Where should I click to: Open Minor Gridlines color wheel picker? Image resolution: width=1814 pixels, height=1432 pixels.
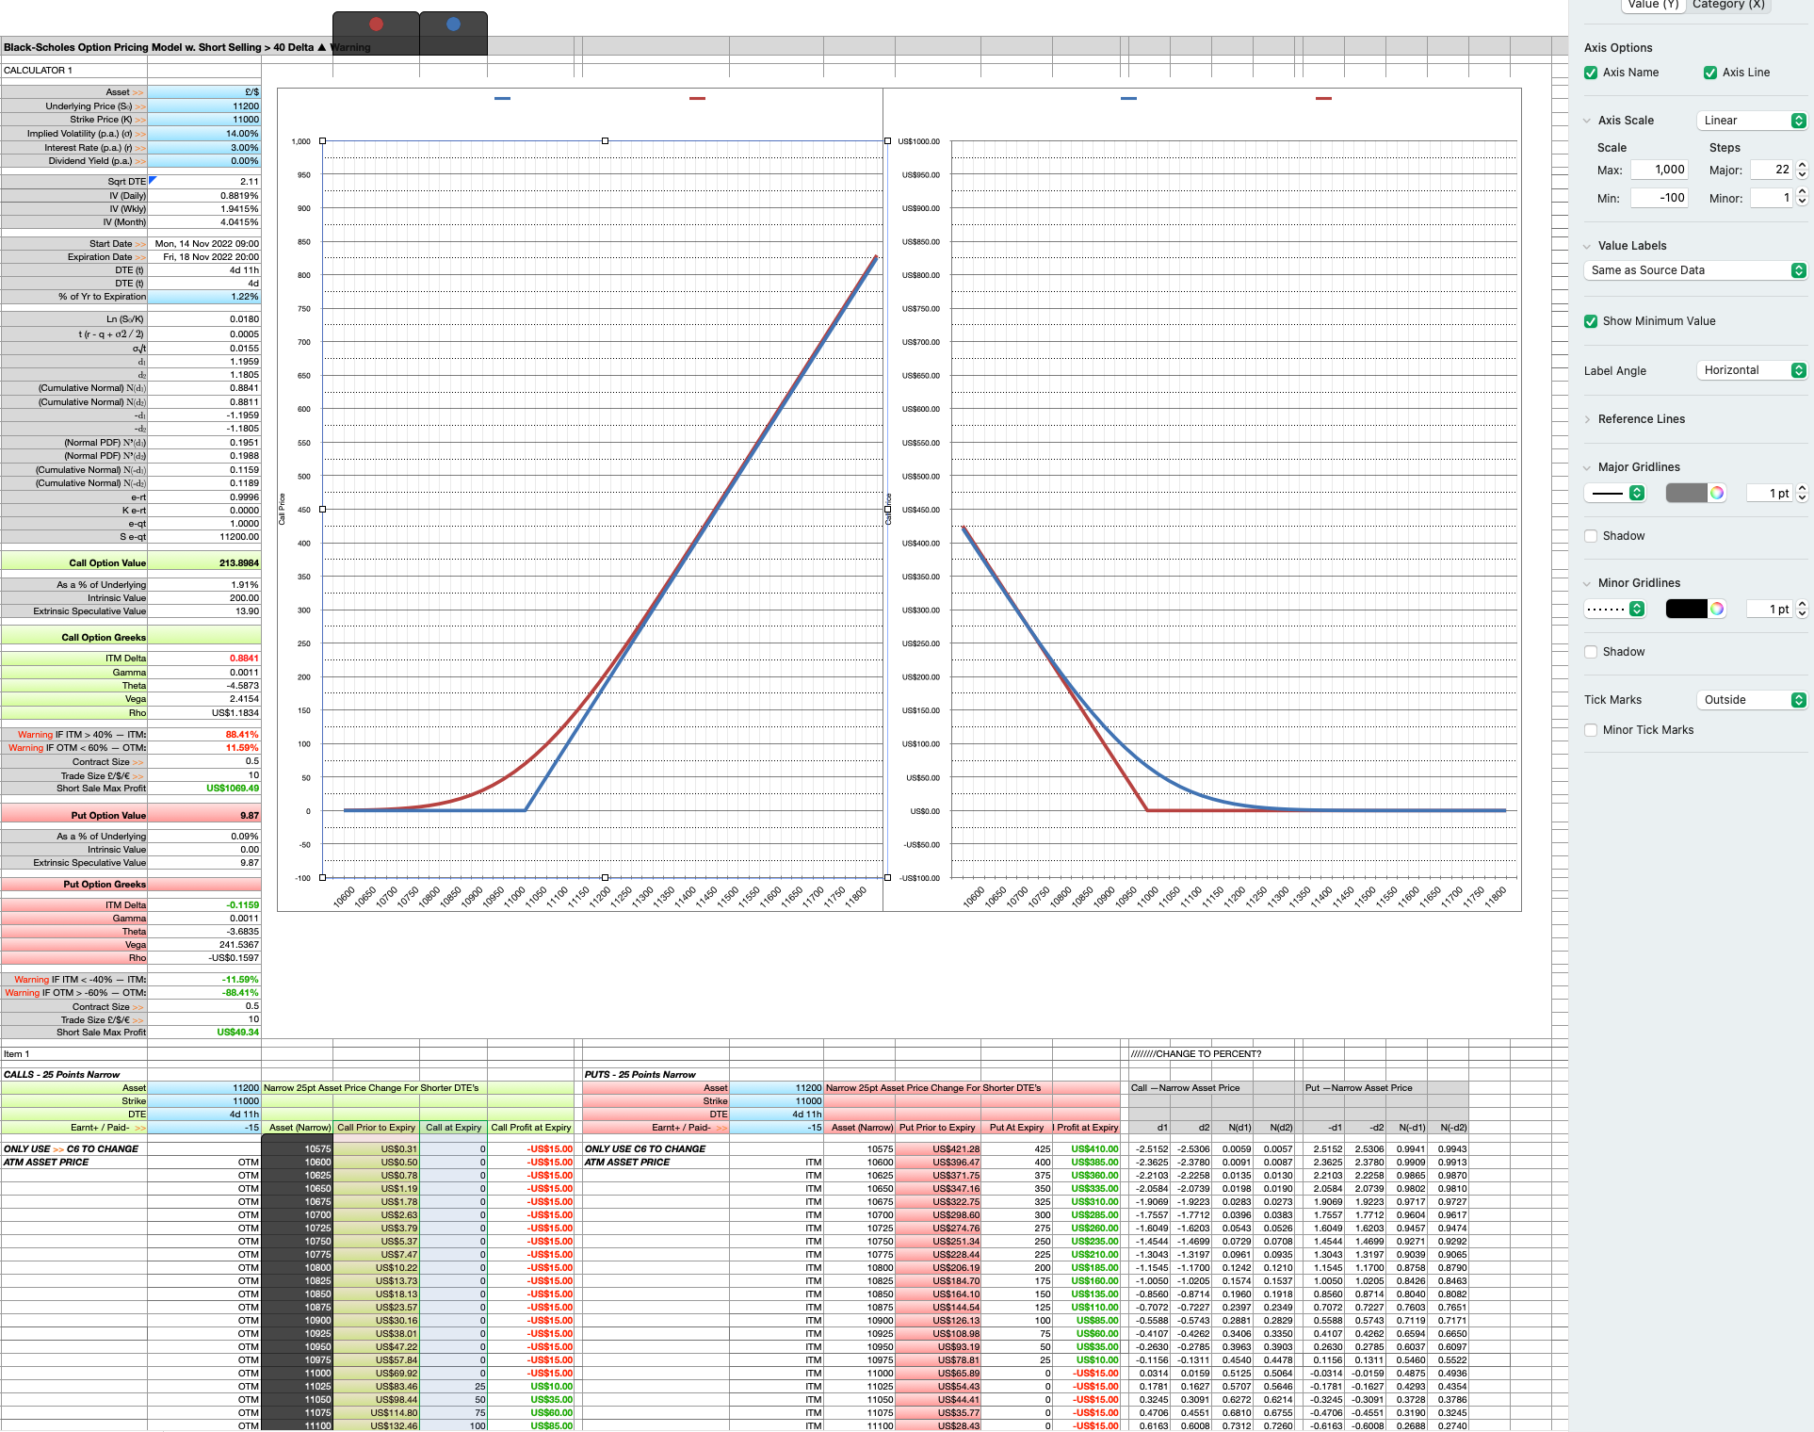click(1717, 609)
